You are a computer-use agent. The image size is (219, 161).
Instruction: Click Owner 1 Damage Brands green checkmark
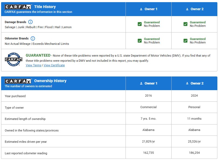(140, 24)
